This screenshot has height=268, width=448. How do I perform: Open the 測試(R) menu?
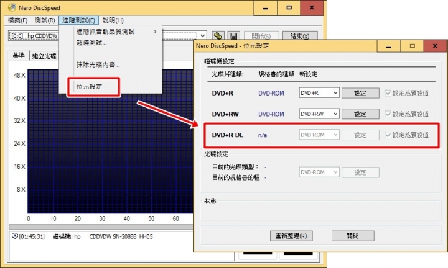(45, 20)
